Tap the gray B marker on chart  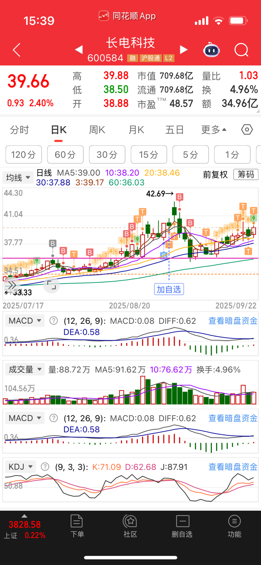[52, 243]
